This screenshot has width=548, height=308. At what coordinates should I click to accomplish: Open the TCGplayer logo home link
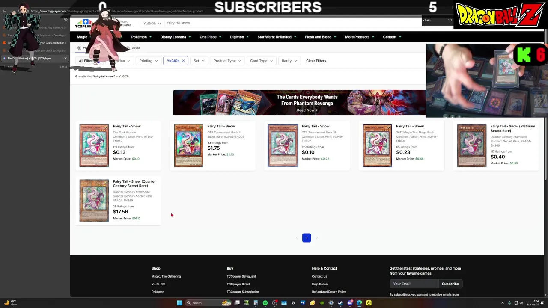[x=83, y=24]
